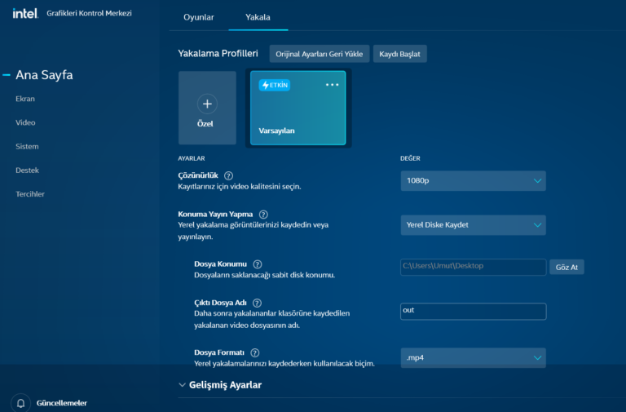This screenshot has height=412, width=626.
Task: Click the Dosya Formatı label
Action: 219,352
